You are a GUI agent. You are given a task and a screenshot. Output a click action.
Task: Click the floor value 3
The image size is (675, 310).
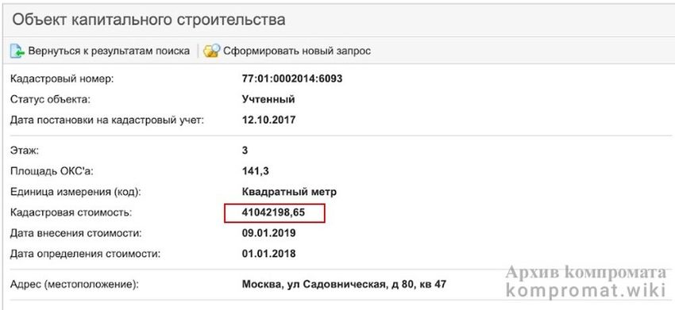click(x=245, y=151)
